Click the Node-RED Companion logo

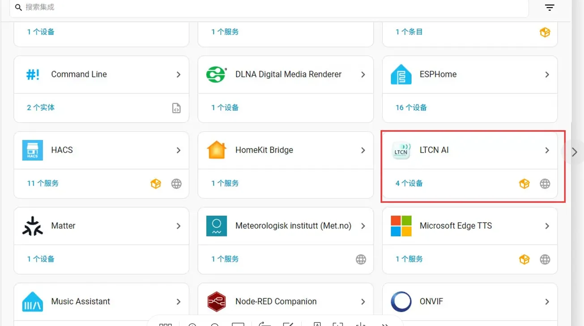[x=217, y=302]
